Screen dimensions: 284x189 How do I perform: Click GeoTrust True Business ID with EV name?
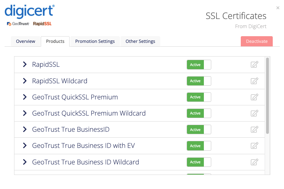[84, 145]
